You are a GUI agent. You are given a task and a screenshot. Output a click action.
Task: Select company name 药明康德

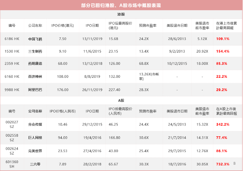coord(35,64)
